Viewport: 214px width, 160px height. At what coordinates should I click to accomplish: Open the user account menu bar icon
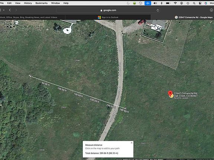(x=182, y=3)
